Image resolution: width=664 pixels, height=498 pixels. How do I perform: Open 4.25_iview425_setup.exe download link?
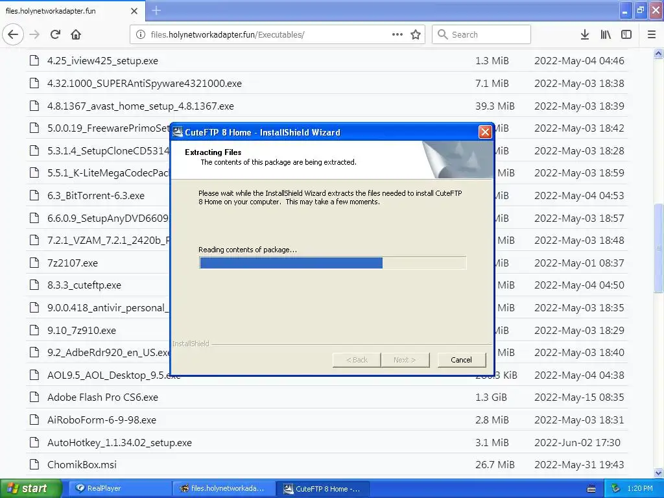[102, 61]
